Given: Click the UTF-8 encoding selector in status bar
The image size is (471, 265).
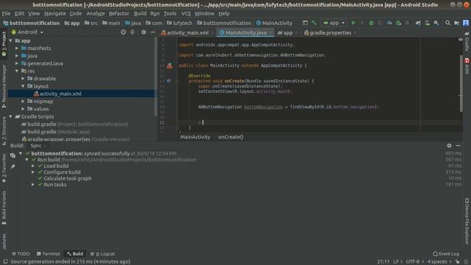Looking at the screenshot, I should coord(414,262).
